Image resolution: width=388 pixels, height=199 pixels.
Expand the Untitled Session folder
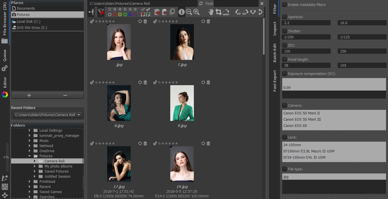[x=35, y=176]
